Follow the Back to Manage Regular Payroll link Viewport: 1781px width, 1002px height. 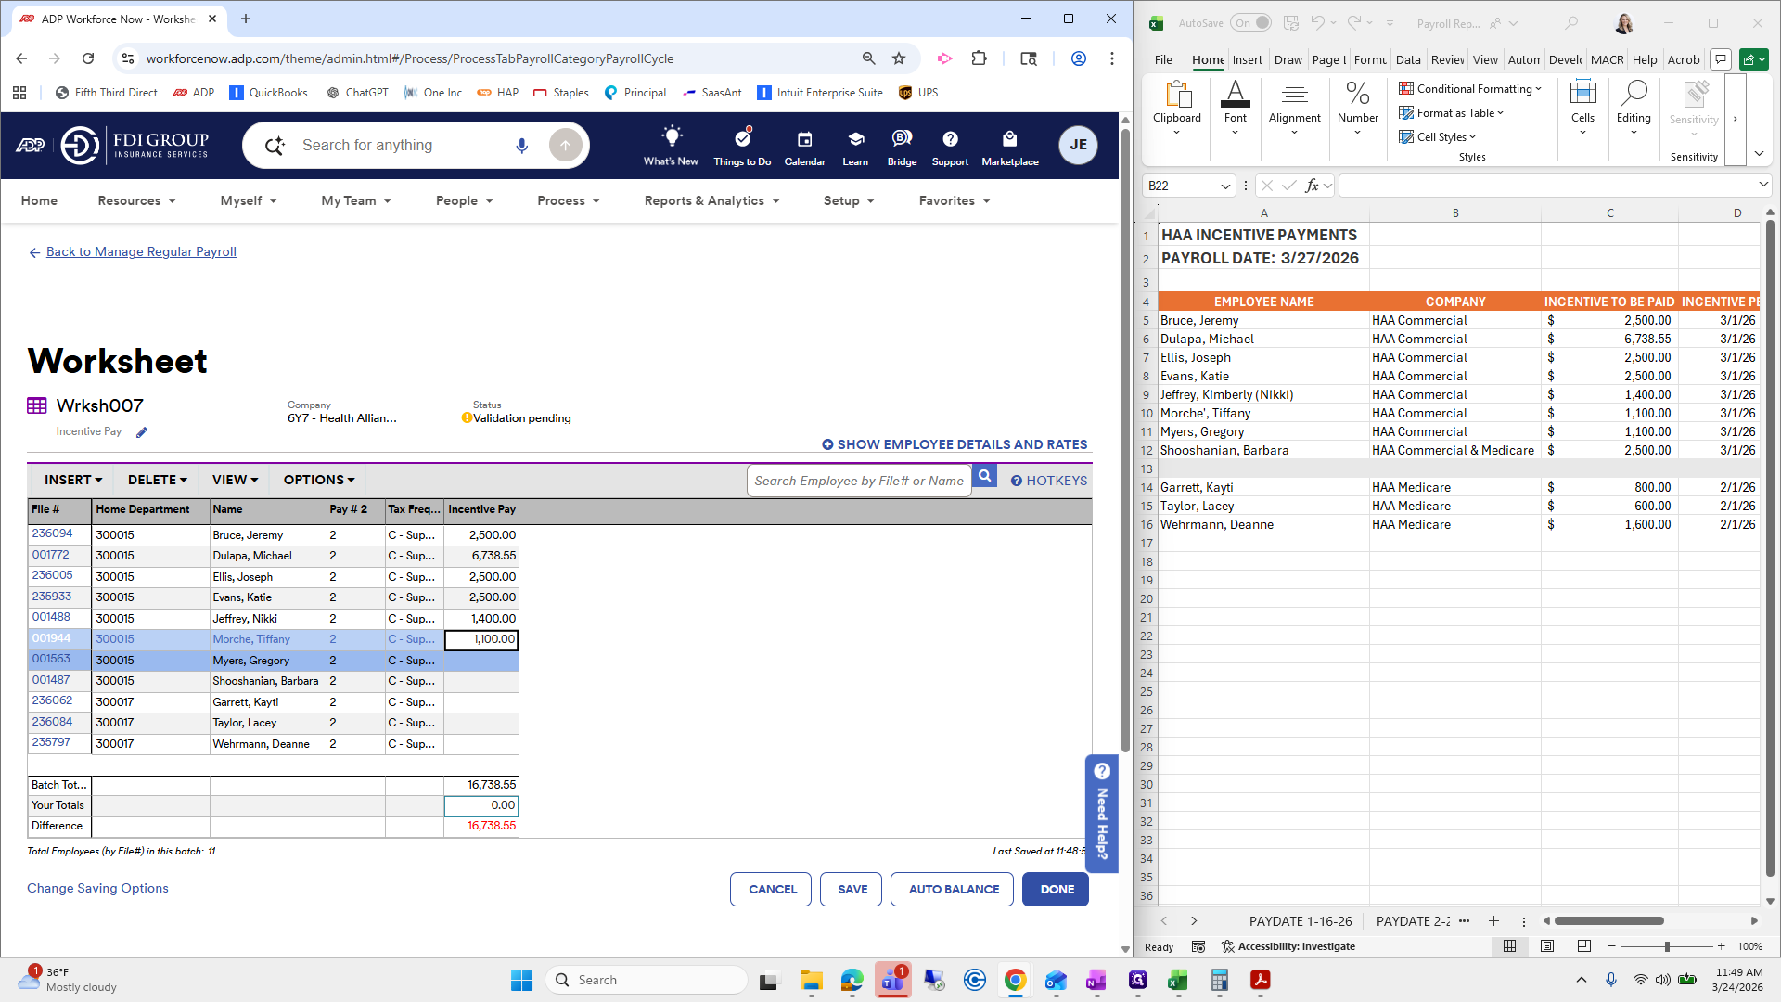pyautogui.click(x=141, y=252)
